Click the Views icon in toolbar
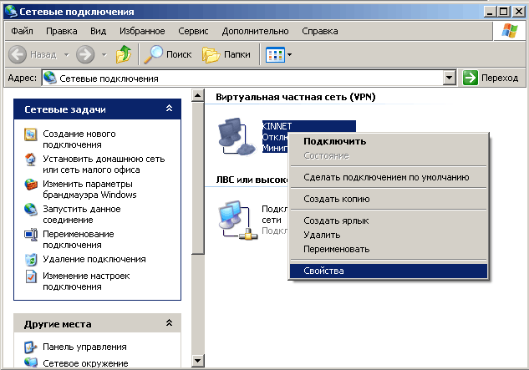The width and height of the screenshot is (529, 370). (x=275, y=54)
